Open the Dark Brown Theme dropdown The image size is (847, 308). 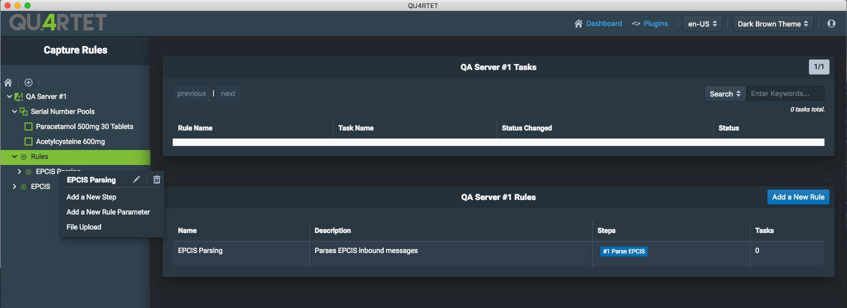click(x=773, y=23)
